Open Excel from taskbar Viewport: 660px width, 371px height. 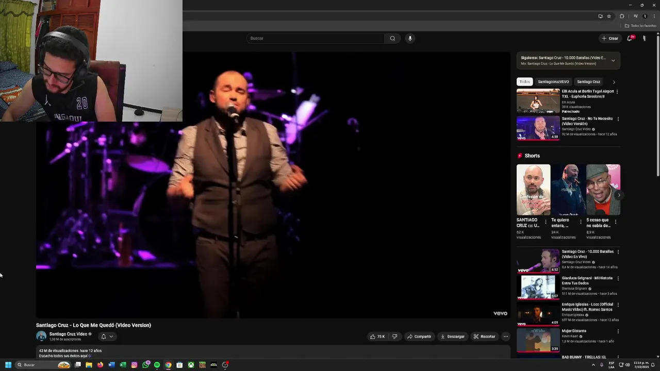(x=123, y=365)
